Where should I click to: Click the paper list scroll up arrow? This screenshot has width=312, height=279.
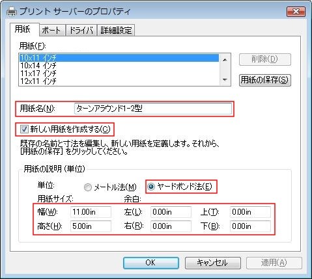pos(225,60)
